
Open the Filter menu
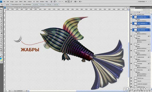25,2
